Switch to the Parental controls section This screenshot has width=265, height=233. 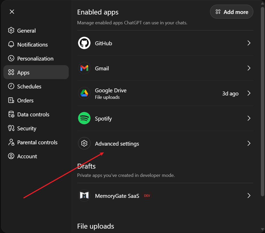tap(37, 142)
